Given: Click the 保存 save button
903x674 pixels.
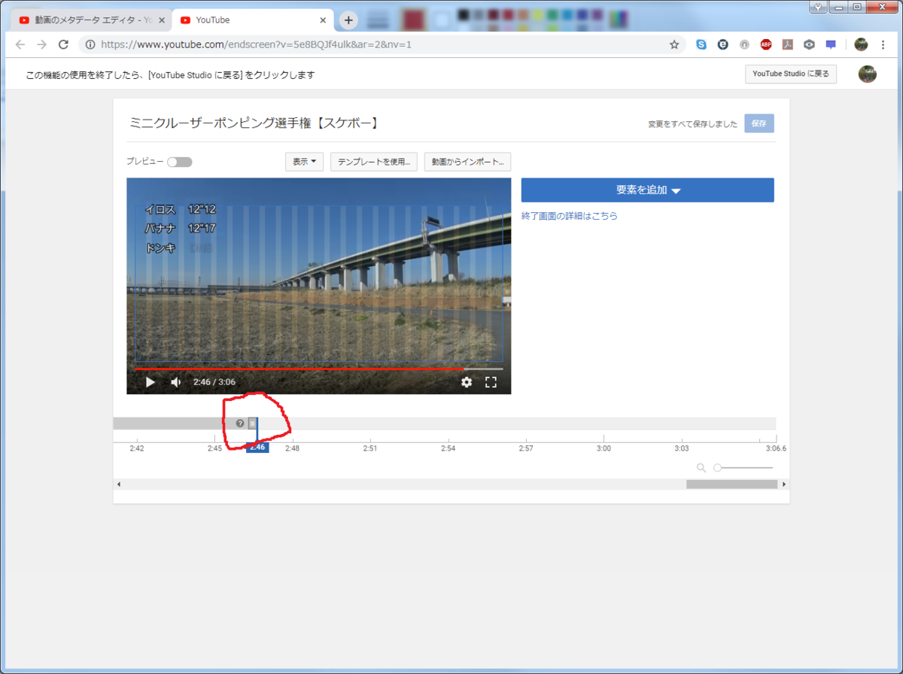Looking at the screenshot, I should pos(759,123).
